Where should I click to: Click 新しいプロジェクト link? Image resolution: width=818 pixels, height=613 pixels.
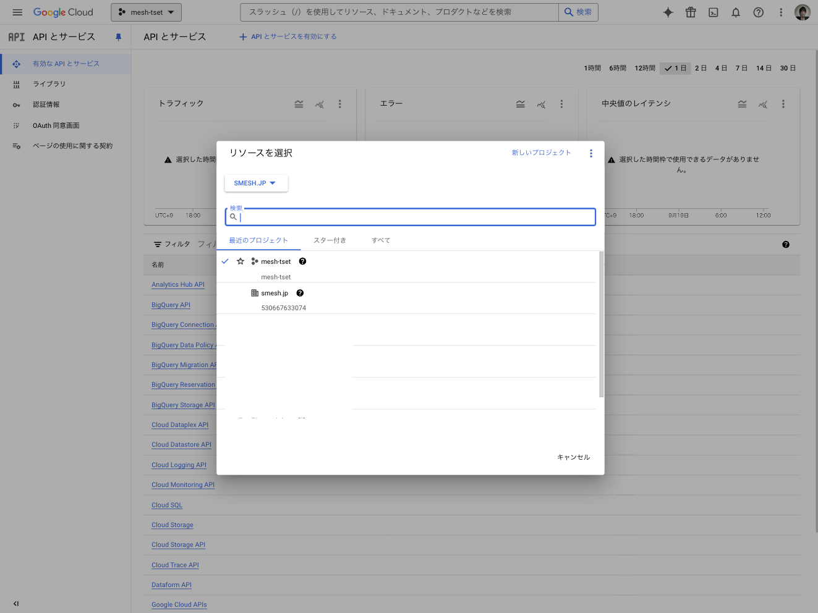coord(541,153)
